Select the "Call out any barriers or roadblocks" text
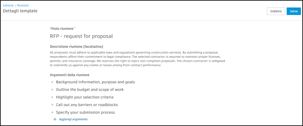303x126 pixels. click(x=87, y=105)
